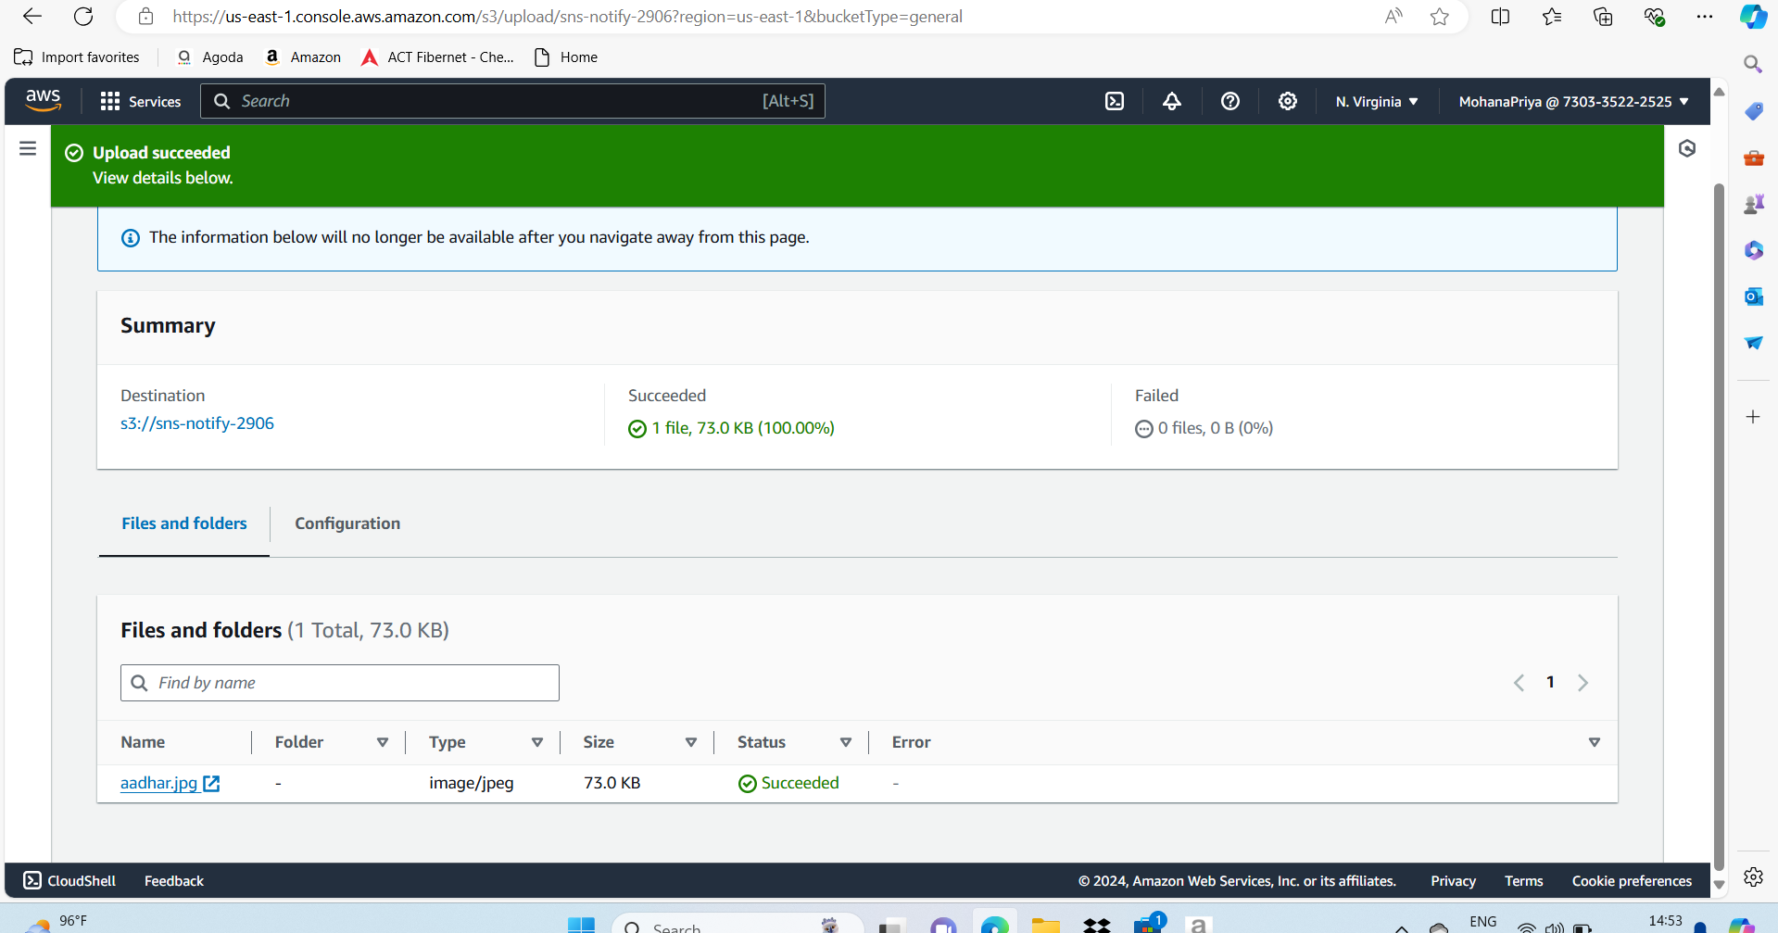Open the sidebar Outlook icon
1778x933 pixels.
click(1754, 296)
